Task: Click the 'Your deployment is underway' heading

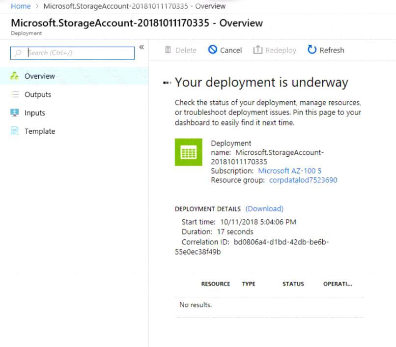Action: pos(261,82)
